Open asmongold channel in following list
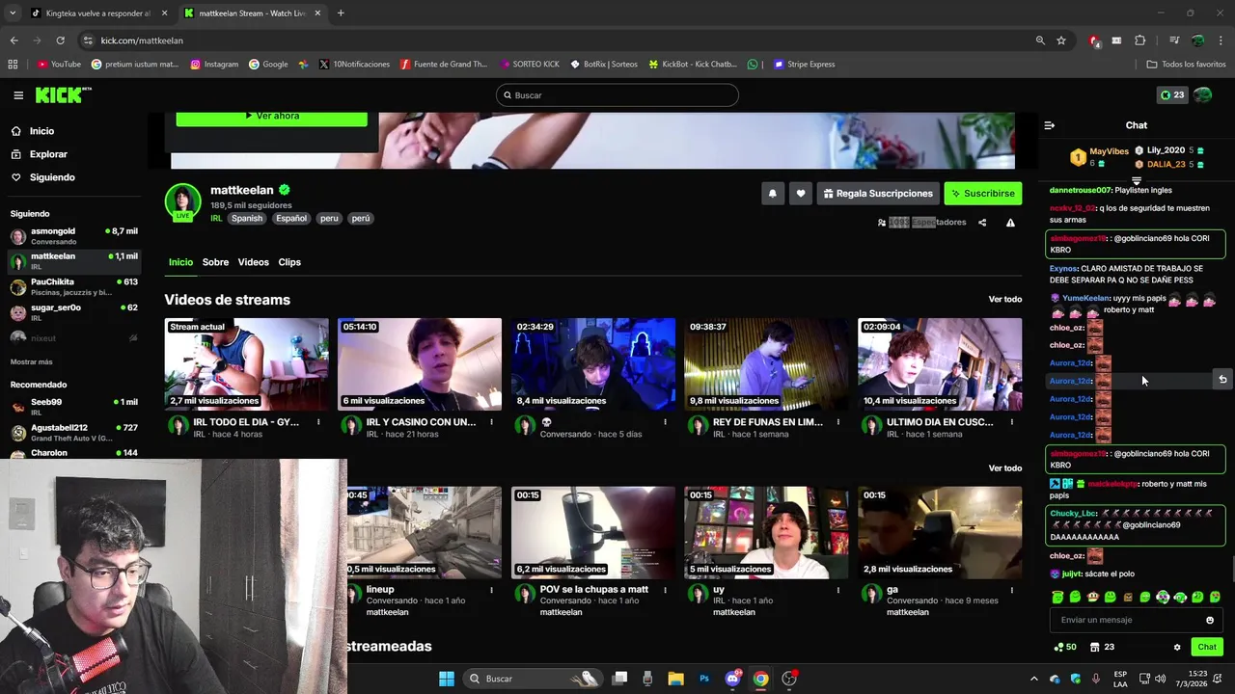This screenshot has width=1235, height=694. pyautogui.click(x=73, y=236)
